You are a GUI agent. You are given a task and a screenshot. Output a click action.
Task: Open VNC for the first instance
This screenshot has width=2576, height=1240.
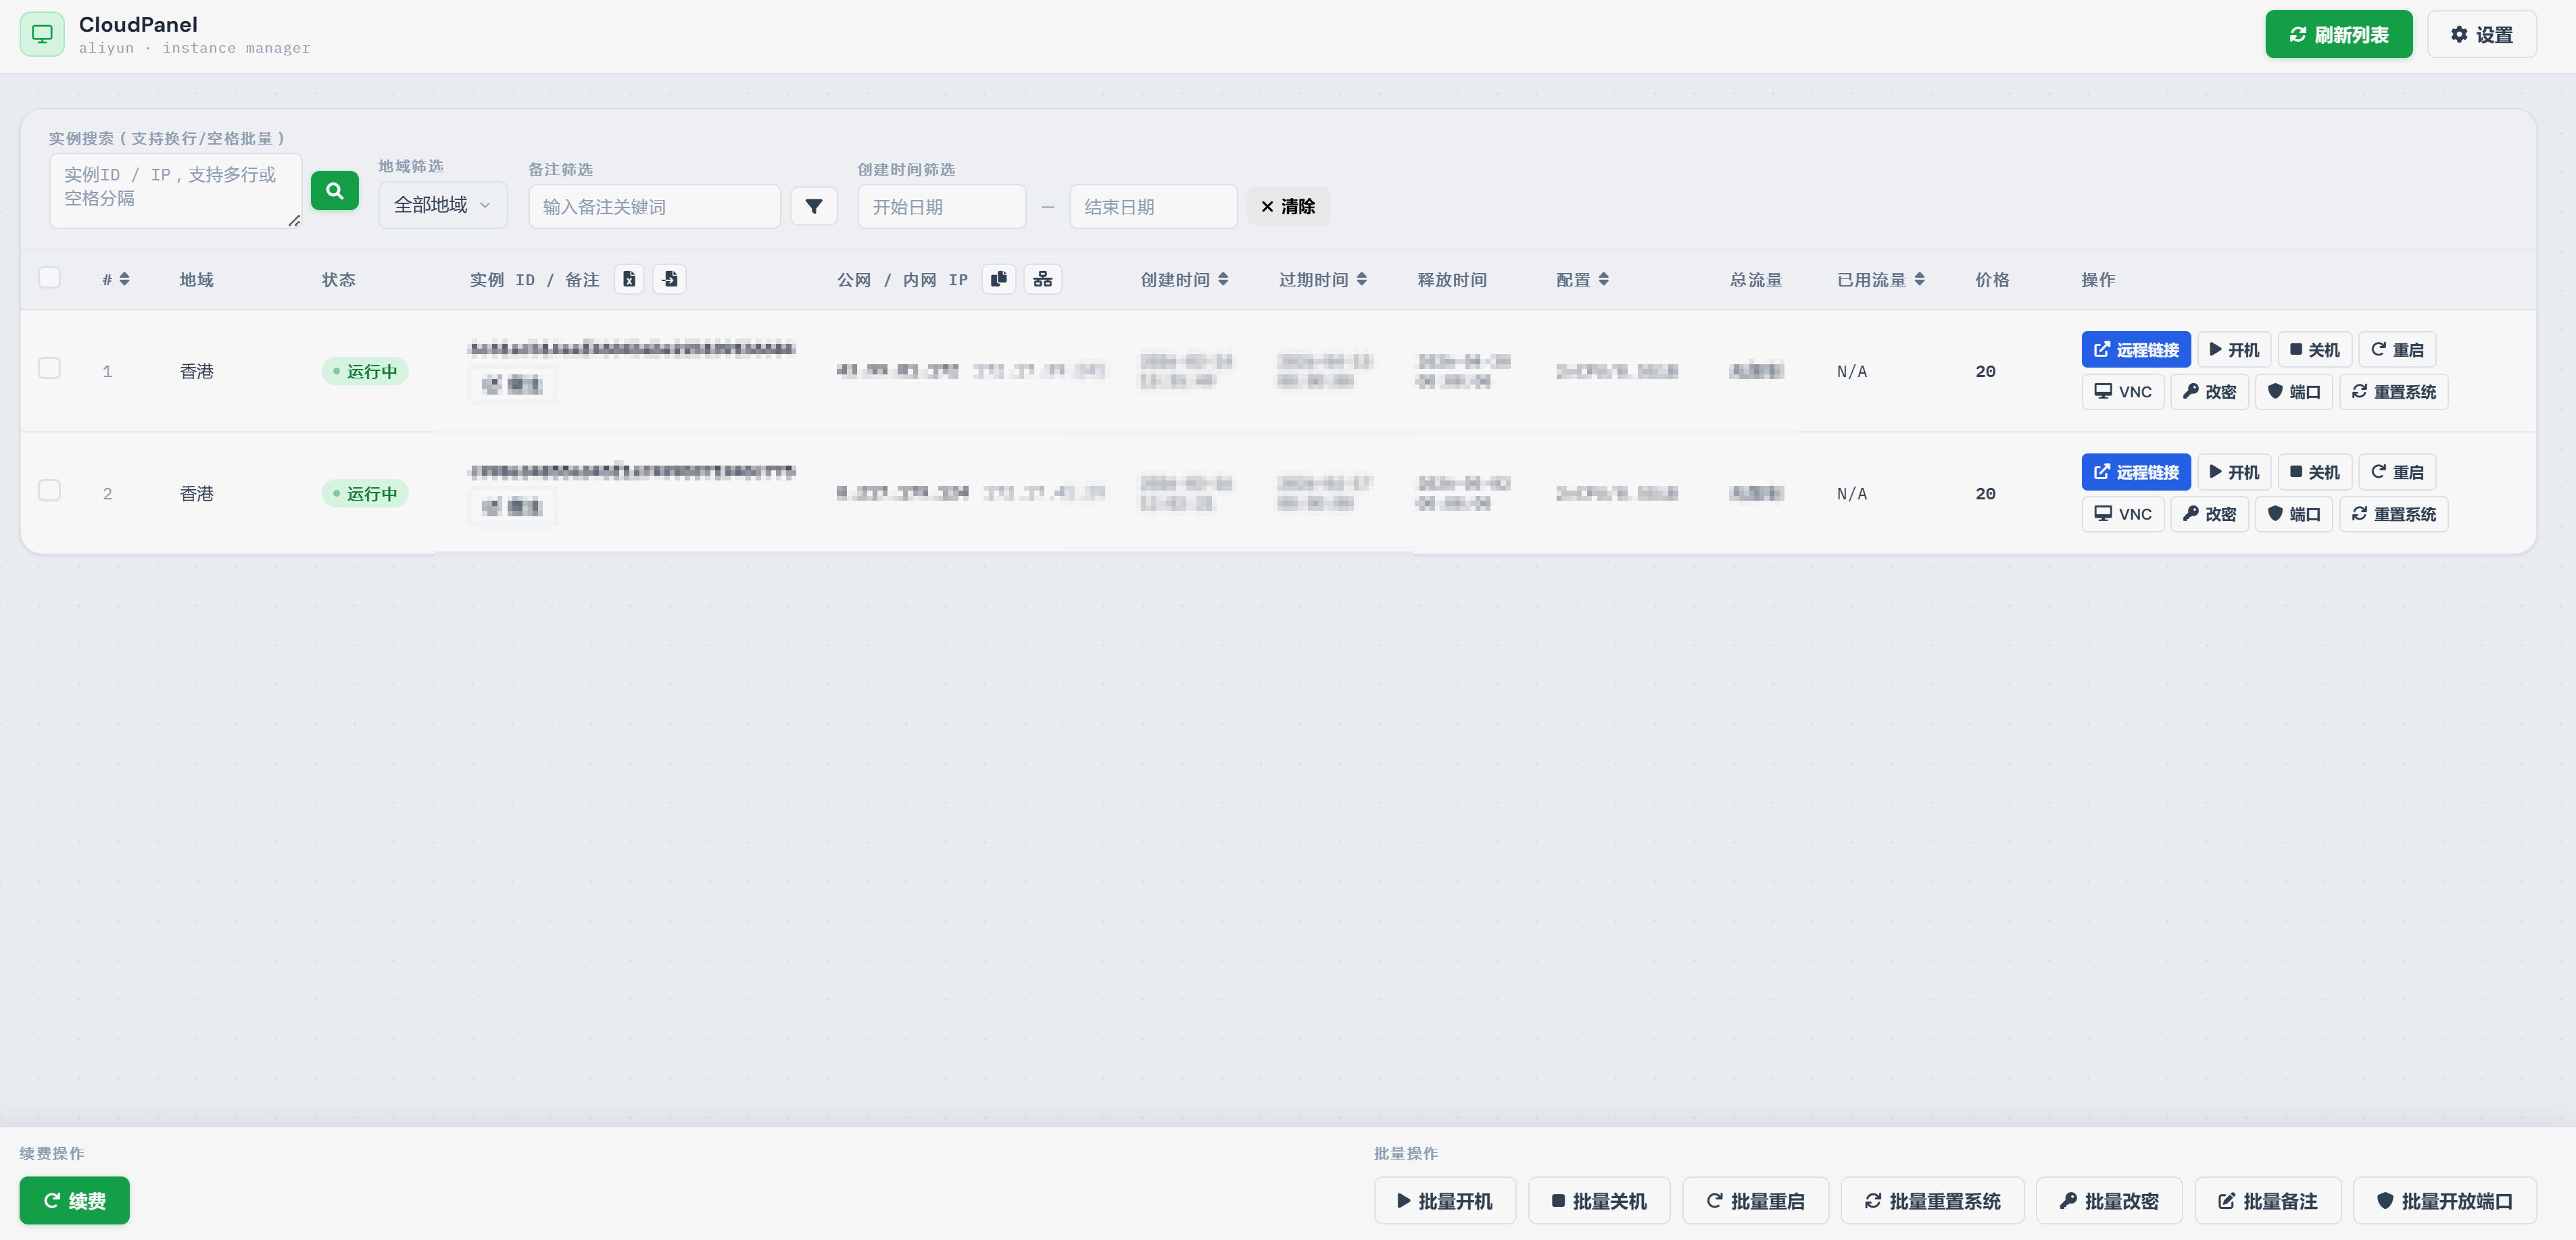(x=2122, y=392)
